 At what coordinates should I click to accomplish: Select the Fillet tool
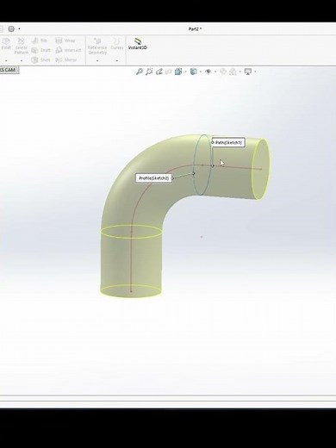(6, 44)
